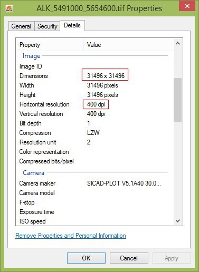Select the Bit depth property label
Image resolution: width=199 pixels, height=272 pixels.
click(31, 123)
